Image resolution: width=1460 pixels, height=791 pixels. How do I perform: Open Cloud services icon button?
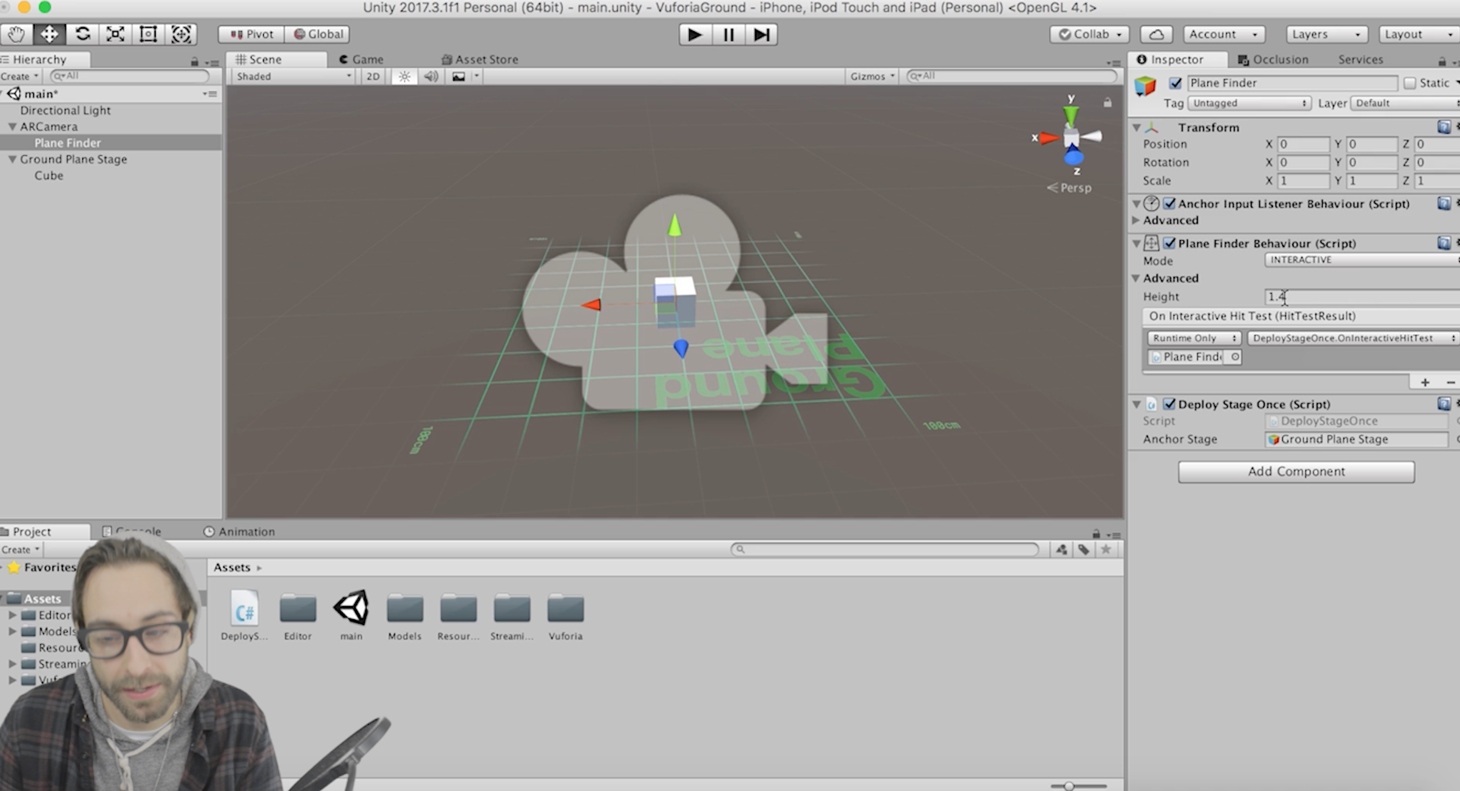pos(1156,34)
